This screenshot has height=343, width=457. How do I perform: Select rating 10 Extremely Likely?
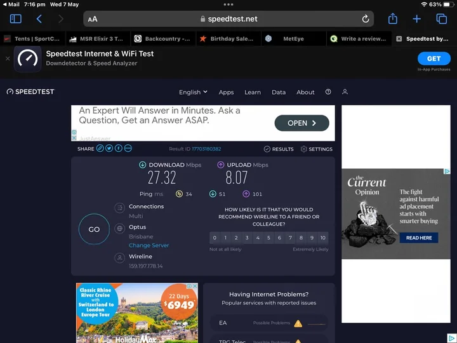(323, 238)
